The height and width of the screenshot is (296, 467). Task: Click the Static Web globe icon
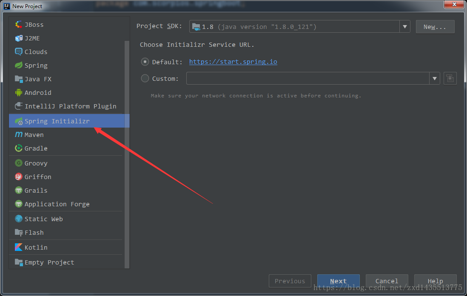(18, 219)
